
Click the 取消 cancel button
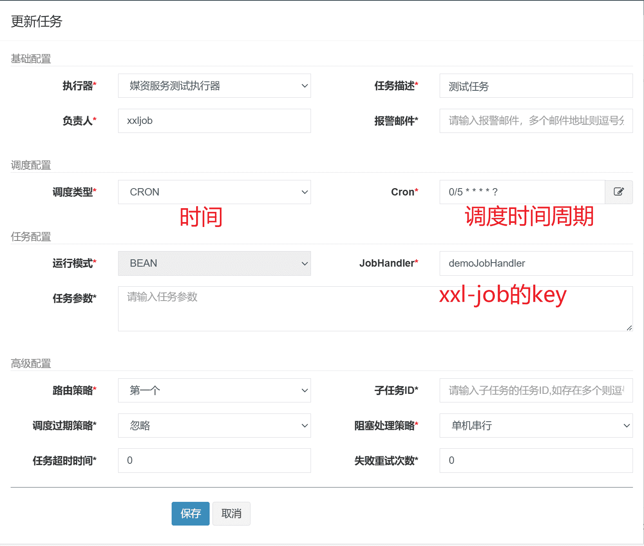click(x=231, y=514)
